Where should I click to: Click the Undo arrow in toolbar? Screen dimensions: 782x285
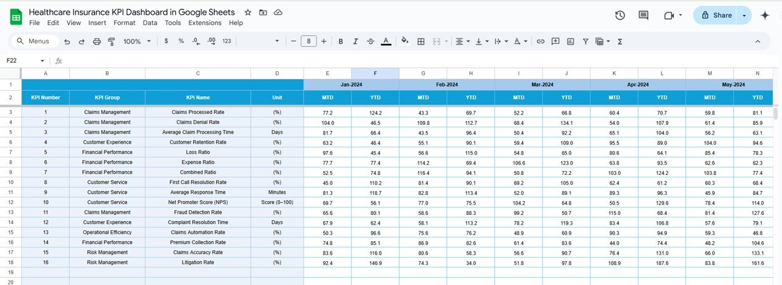point(67,41)
